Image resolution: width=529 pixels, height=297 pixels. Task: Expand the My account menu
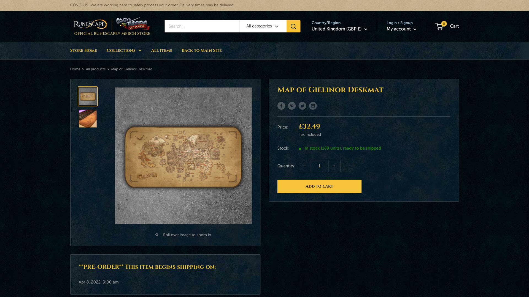click(x=401, y=29)
